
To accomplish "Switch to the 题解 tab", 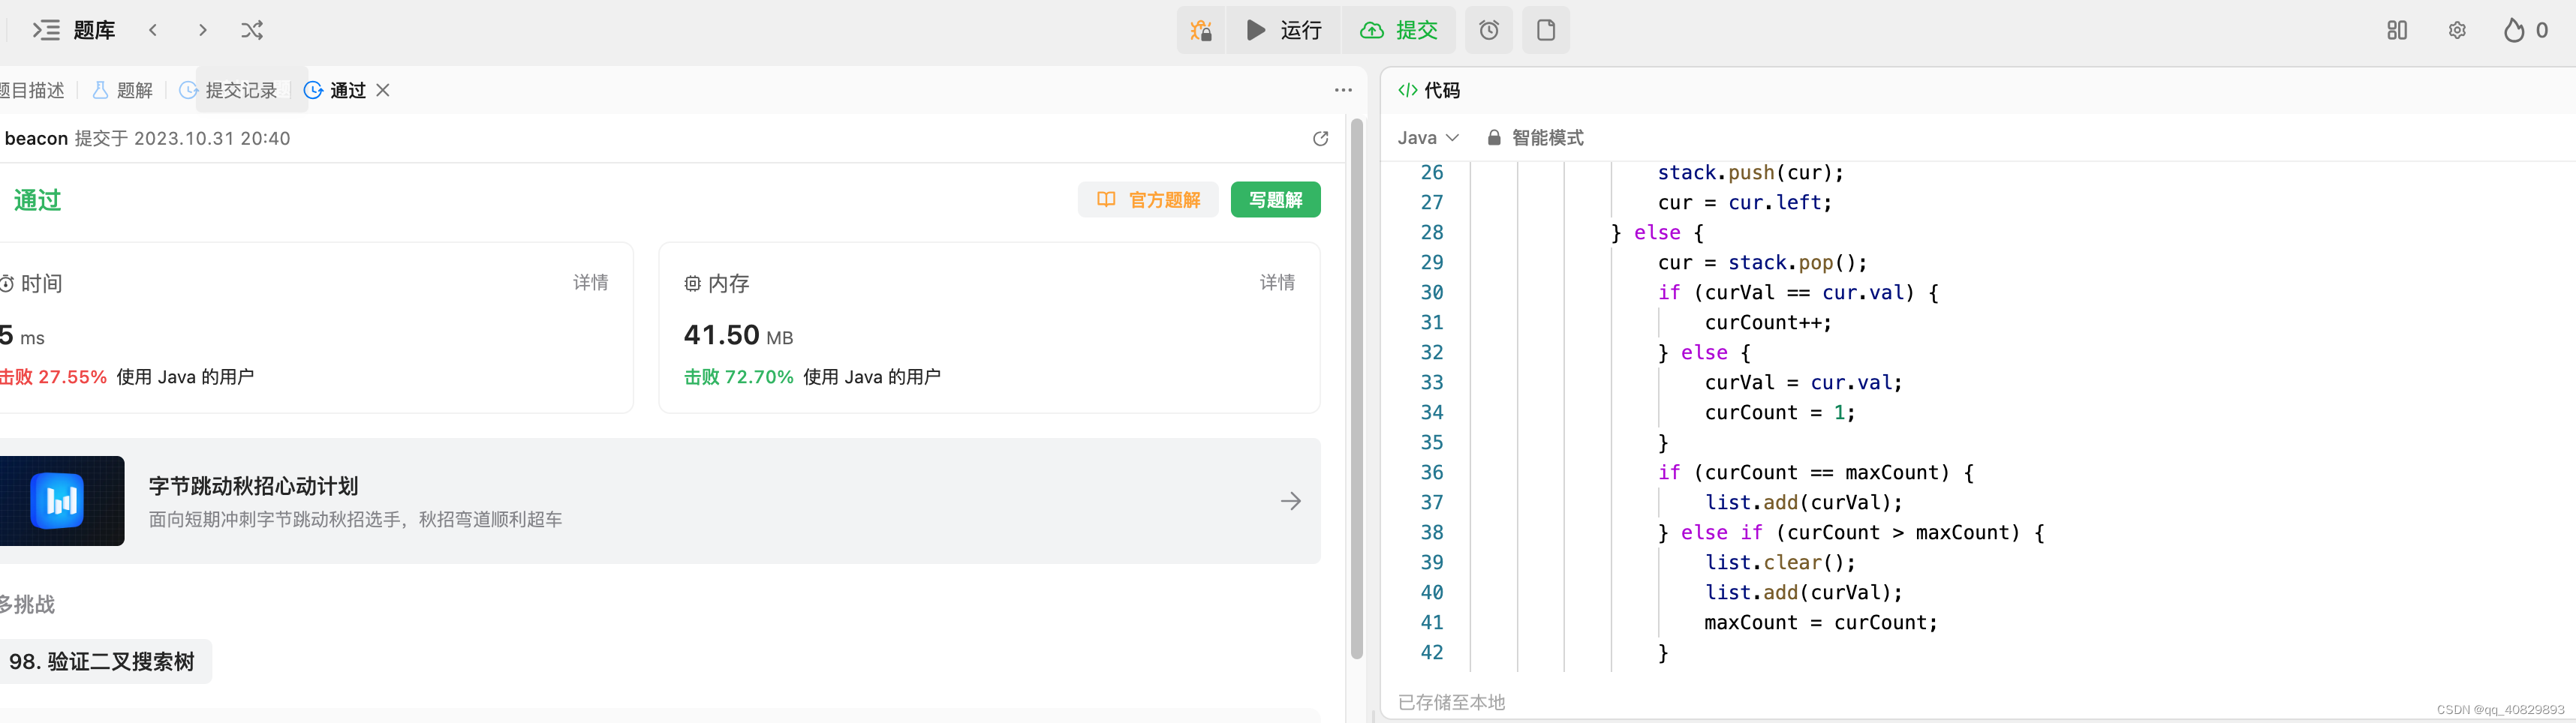I will coord(122,90).
